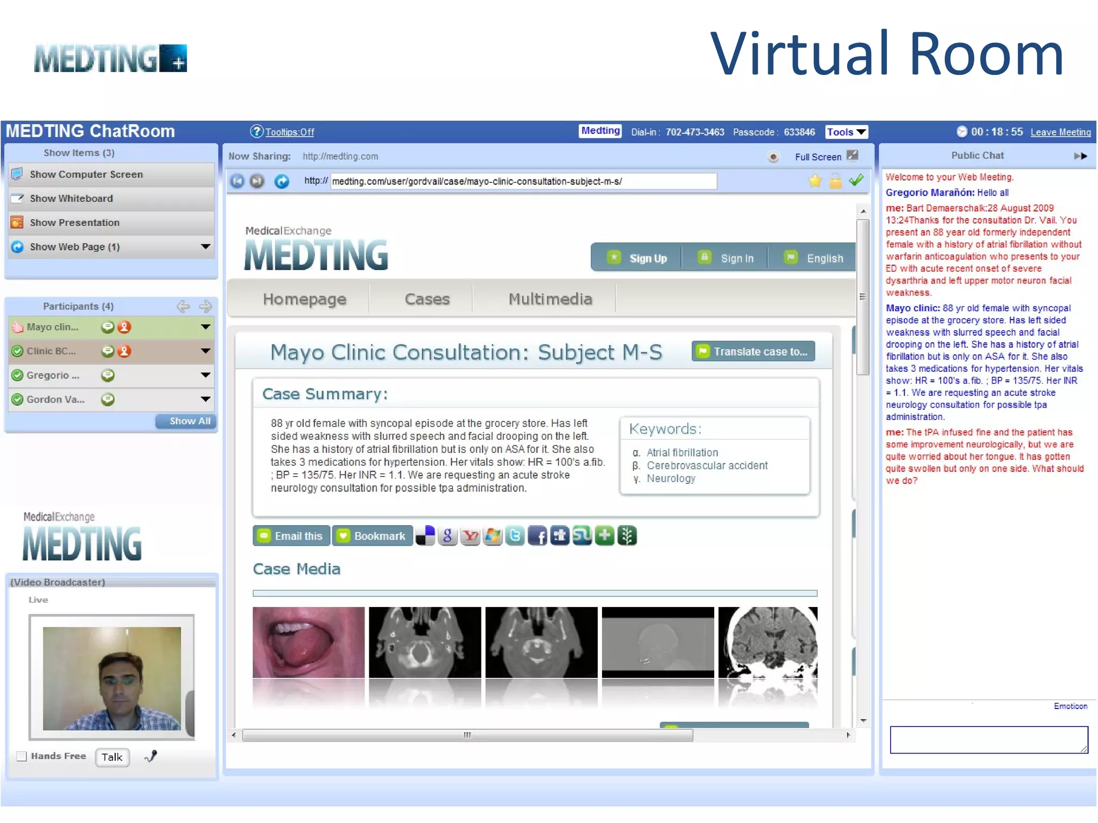Click the Talk button
The image size is (1098, 823).
click(112, 757)
